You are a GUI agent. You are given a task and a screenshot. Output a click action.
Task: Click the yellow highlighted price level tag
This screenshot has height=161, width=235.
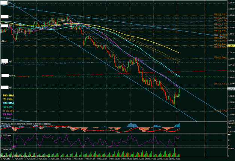coord(231,46)
